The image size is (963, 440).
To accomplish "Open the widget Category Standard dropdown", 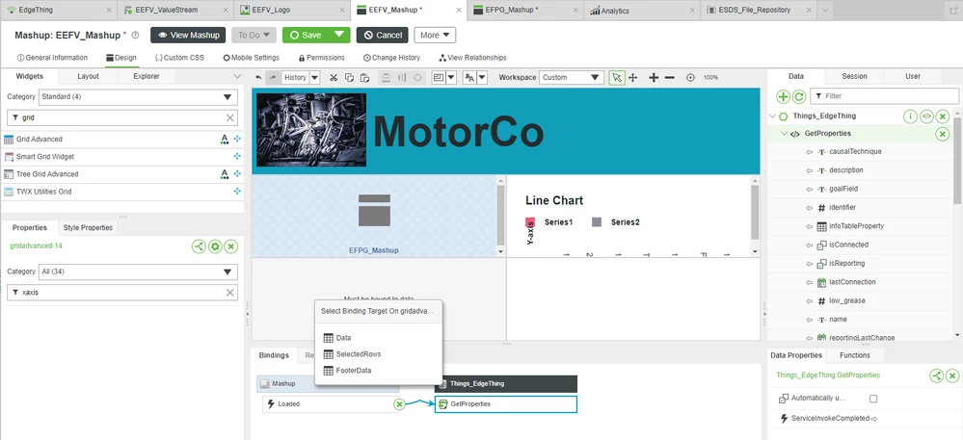I will coord(138,97).
